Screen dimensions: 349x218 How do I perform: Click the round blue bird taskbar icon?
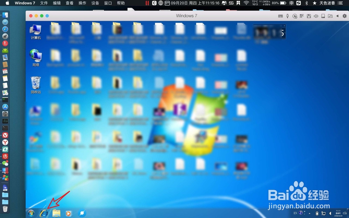click(82, 213)
